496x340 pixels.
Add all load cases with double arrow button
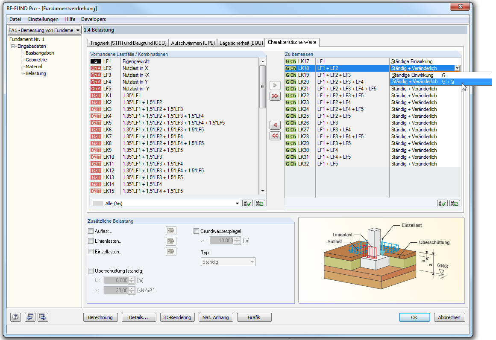coord(275,96)
